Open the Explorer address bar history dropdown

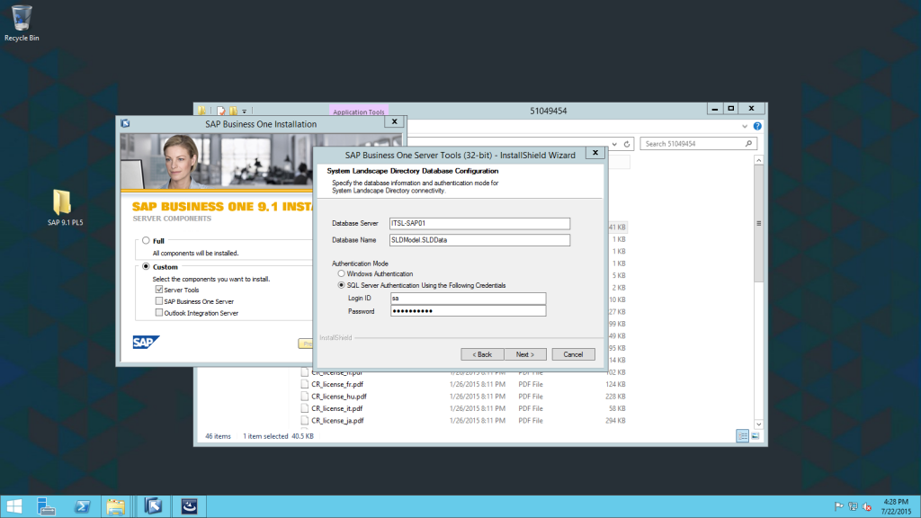[x=614, y=144]
